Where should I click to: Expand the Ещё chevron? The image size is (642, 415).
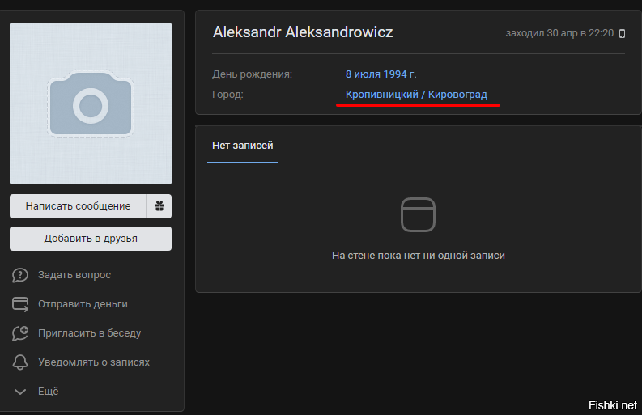coord(20,392)
